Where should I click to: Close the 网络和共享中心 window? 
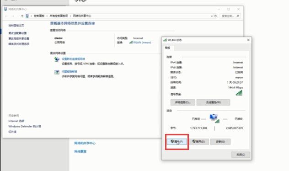pos(239,9)
